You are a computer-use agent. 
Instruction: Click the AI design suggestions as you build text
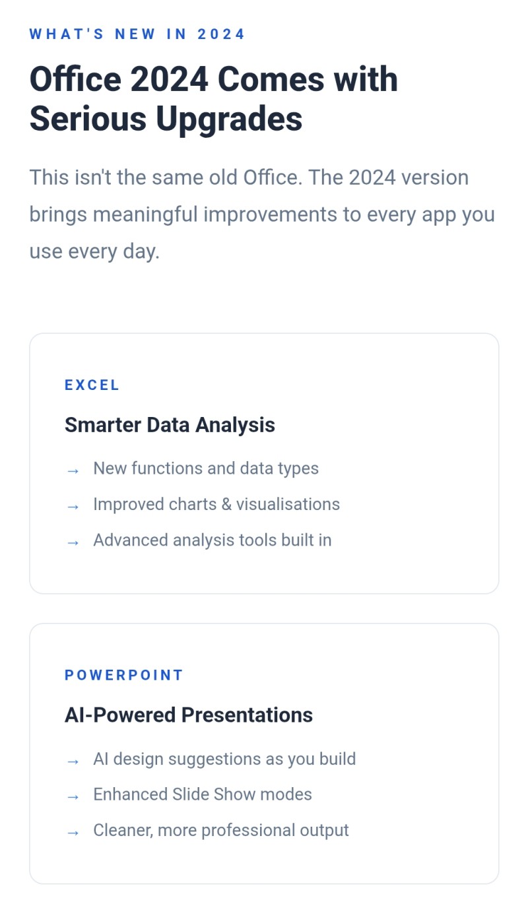(224, 759)
